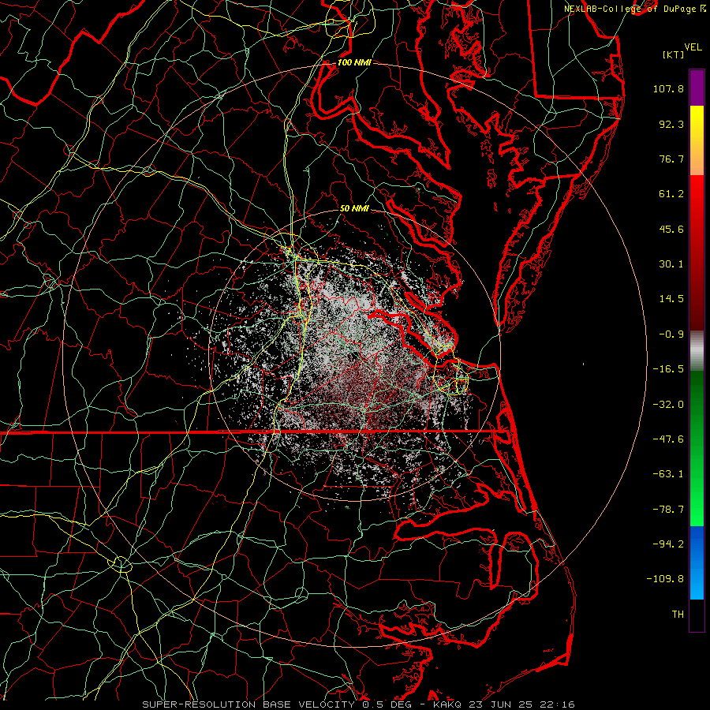Select the -94.2 legend value
710x710 pixels.
pos(668,544)
